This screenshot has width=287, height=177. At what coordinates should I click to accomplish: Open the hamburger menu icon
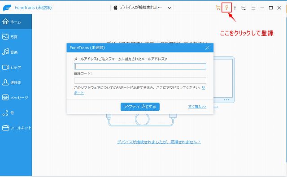point(253,8)
